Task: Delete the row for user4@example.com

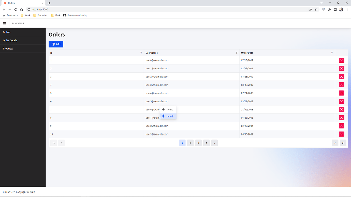Action: pos(341,93)
